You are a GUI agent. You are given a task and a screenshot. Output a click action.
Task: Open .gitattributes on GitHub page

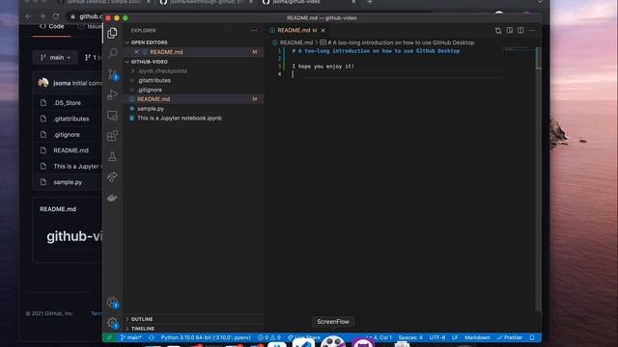click(x=71, y=119)
